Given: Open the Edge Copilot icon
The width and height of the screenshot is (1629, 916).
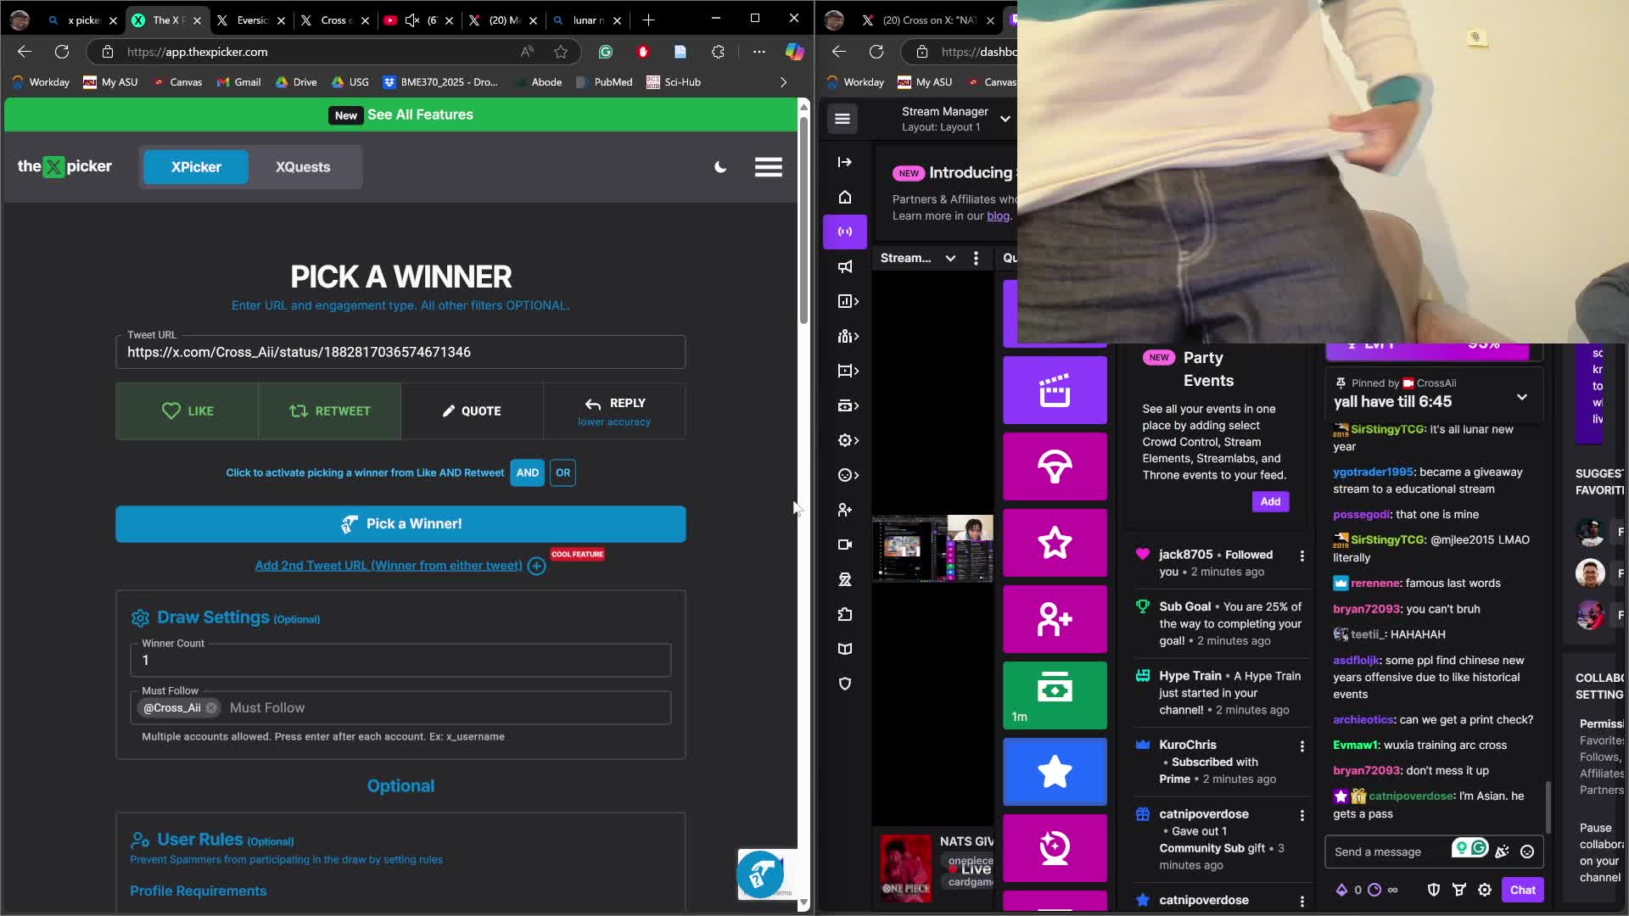Looking at the screenshot, I should (x=794, y=52).
